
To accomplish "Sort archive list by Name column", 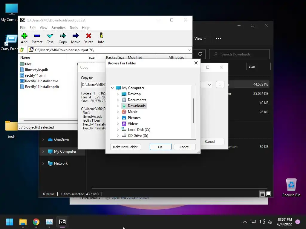I will click(42, 58).
